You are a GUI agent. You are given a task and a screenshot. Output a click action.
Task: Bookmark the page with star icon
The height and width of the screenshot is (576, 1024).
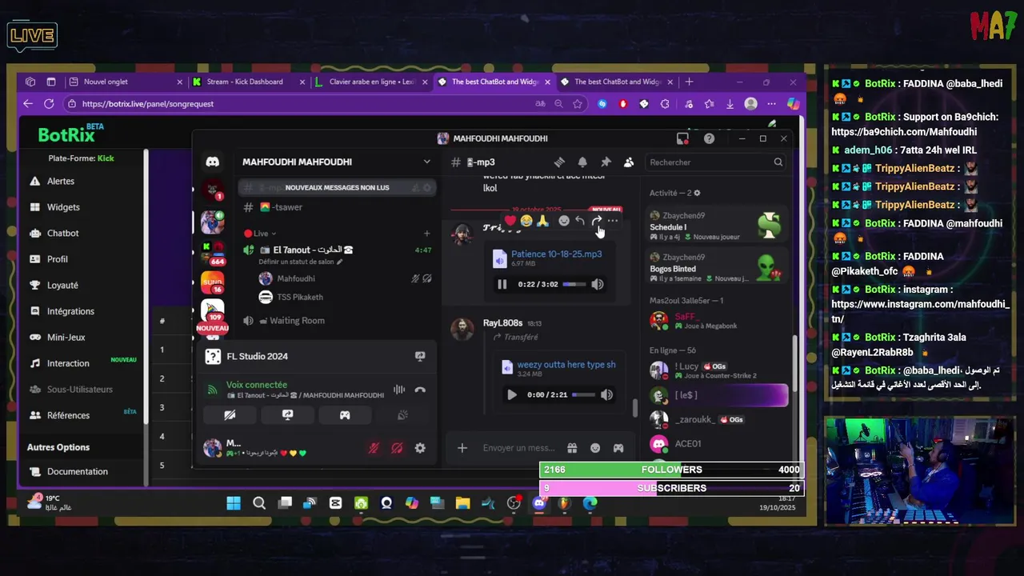[x=578, y=104]
